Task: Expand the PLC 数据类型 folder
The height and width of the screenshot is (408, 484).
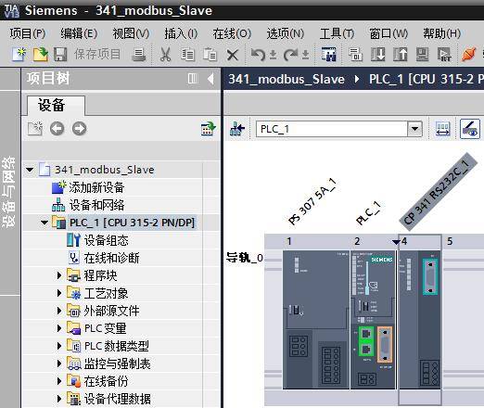Action: [x=59, y=346]
